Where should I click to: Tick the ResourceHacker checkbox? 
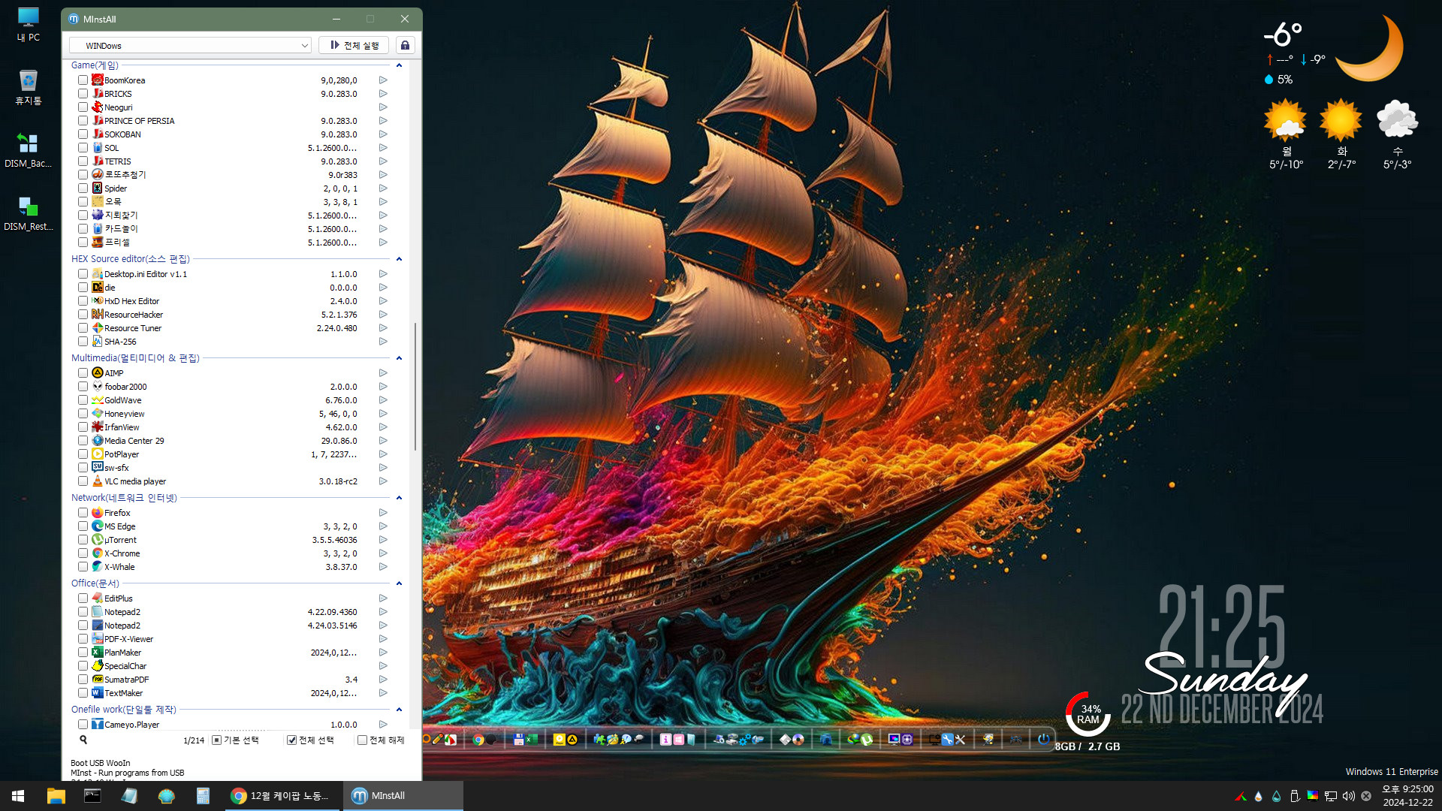(83, 315)
